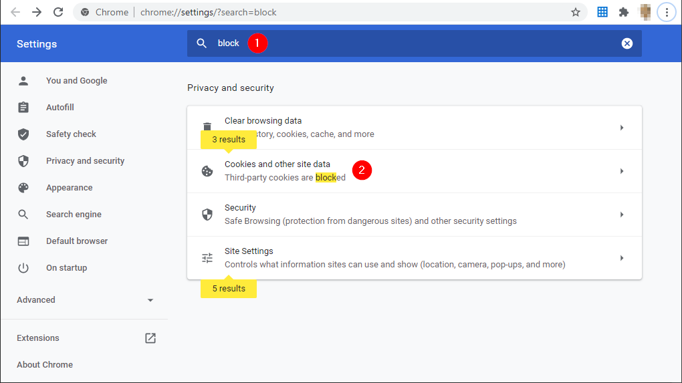Open the Extensions page link

coord(38,338)
